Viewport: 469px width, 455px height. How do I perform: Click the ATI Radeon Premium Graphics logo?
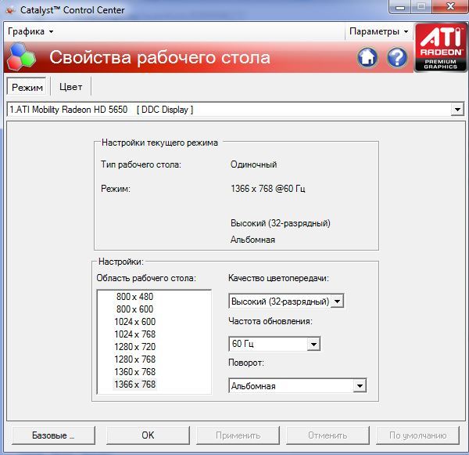pos(441,47)
